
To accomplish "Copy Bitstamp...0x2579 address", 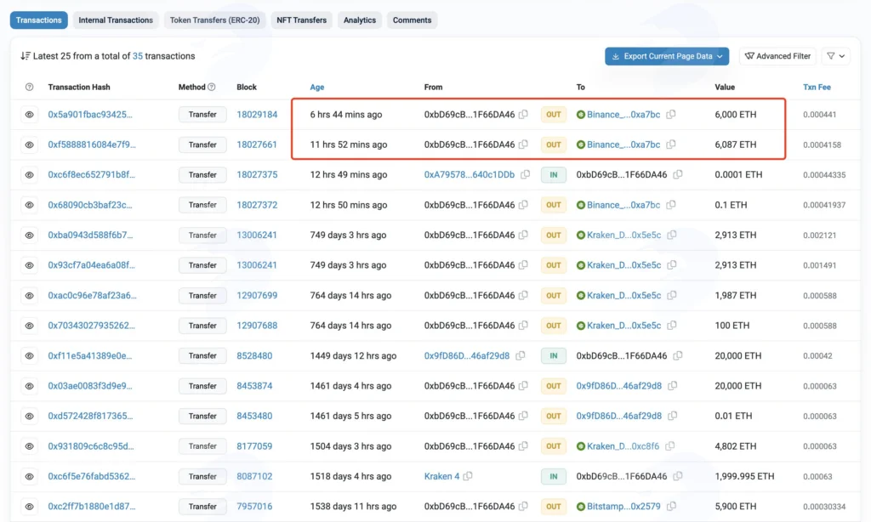I will [x=672, y=507].
